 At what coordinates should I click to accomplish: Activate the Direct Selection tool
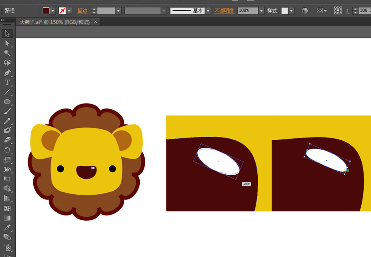7,43
